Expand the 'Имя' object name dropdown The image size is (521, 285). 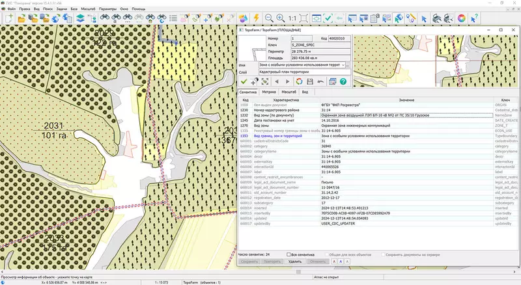pos(344,65)
